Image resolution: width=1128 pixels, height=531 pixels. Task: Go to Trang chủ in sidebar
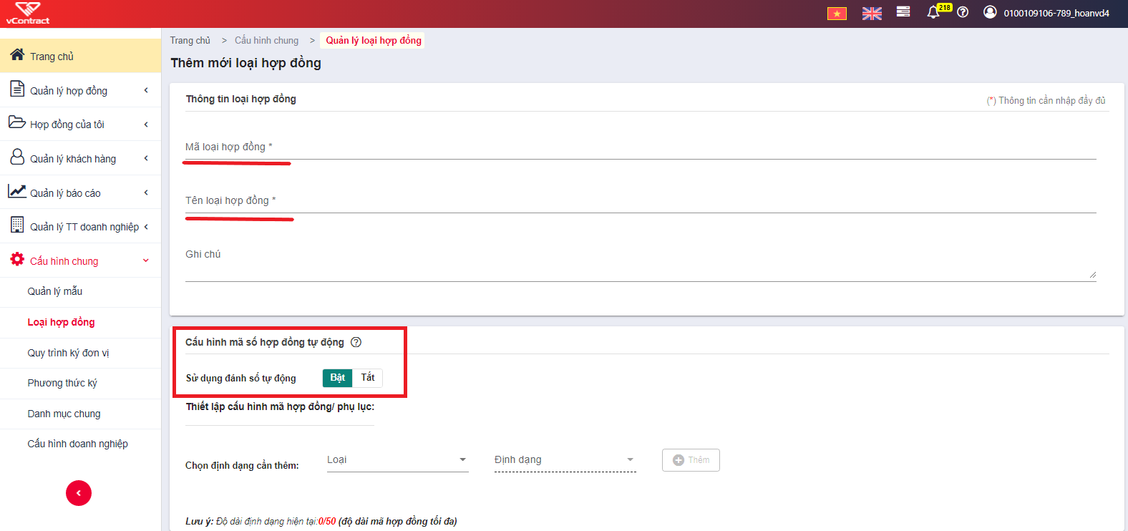pyautogui.click(x=80, y=56)
